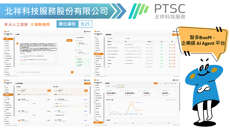Click orange edit icon on Nutanix Knowledge Base row

click(172, 48)
